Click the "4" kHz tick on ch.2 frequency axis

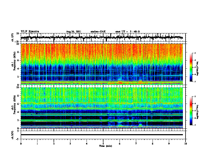18,112
